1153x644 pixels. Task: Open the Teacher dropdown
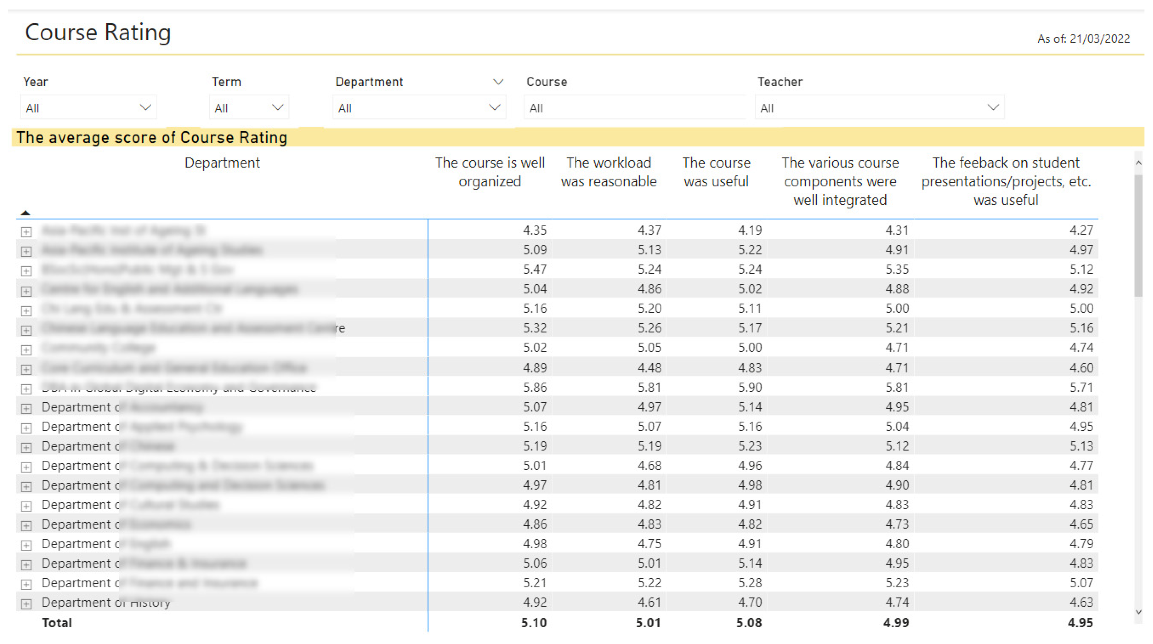[993, 107]
